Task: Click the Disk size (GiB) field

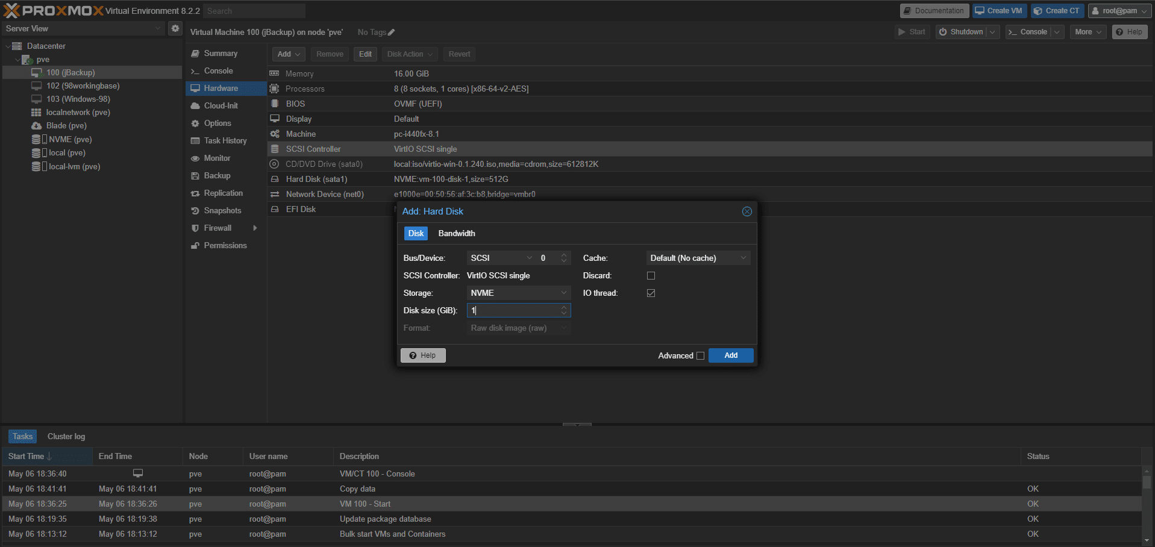Action: pyautogui.click(x=514, y=310)
